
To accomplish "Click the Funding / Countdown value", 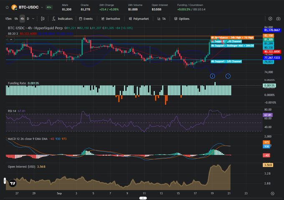I will coord(191,10).
